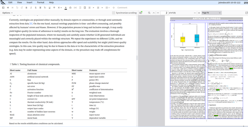
Task: Click the Table 1 caption text
Action: pyautogui.click(x=36, y=64)
